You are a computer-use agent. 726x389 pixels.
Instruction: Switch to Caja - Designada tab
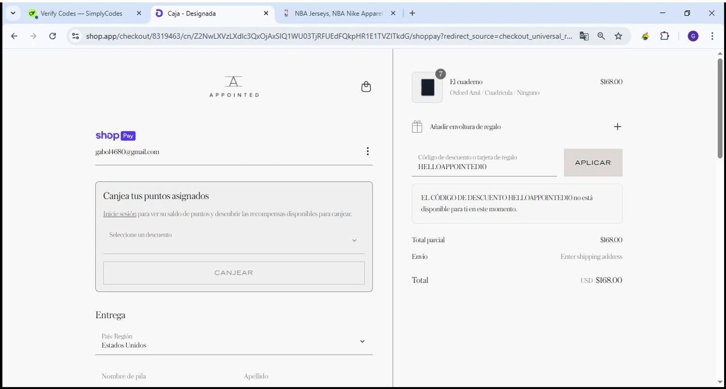tap(212, 14)
